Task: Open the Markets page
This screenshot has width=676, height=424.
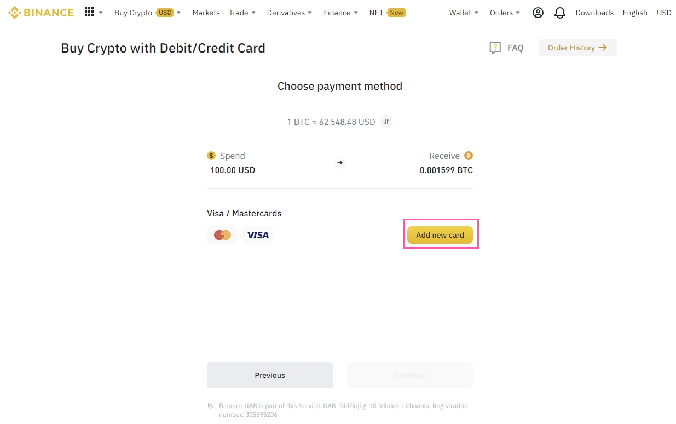Action: [x=206, y=13]
